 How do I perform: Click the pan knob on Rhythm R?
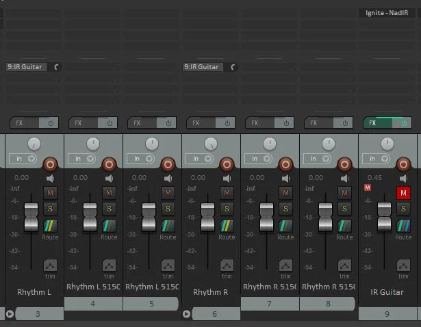click(x=211, y=144)
